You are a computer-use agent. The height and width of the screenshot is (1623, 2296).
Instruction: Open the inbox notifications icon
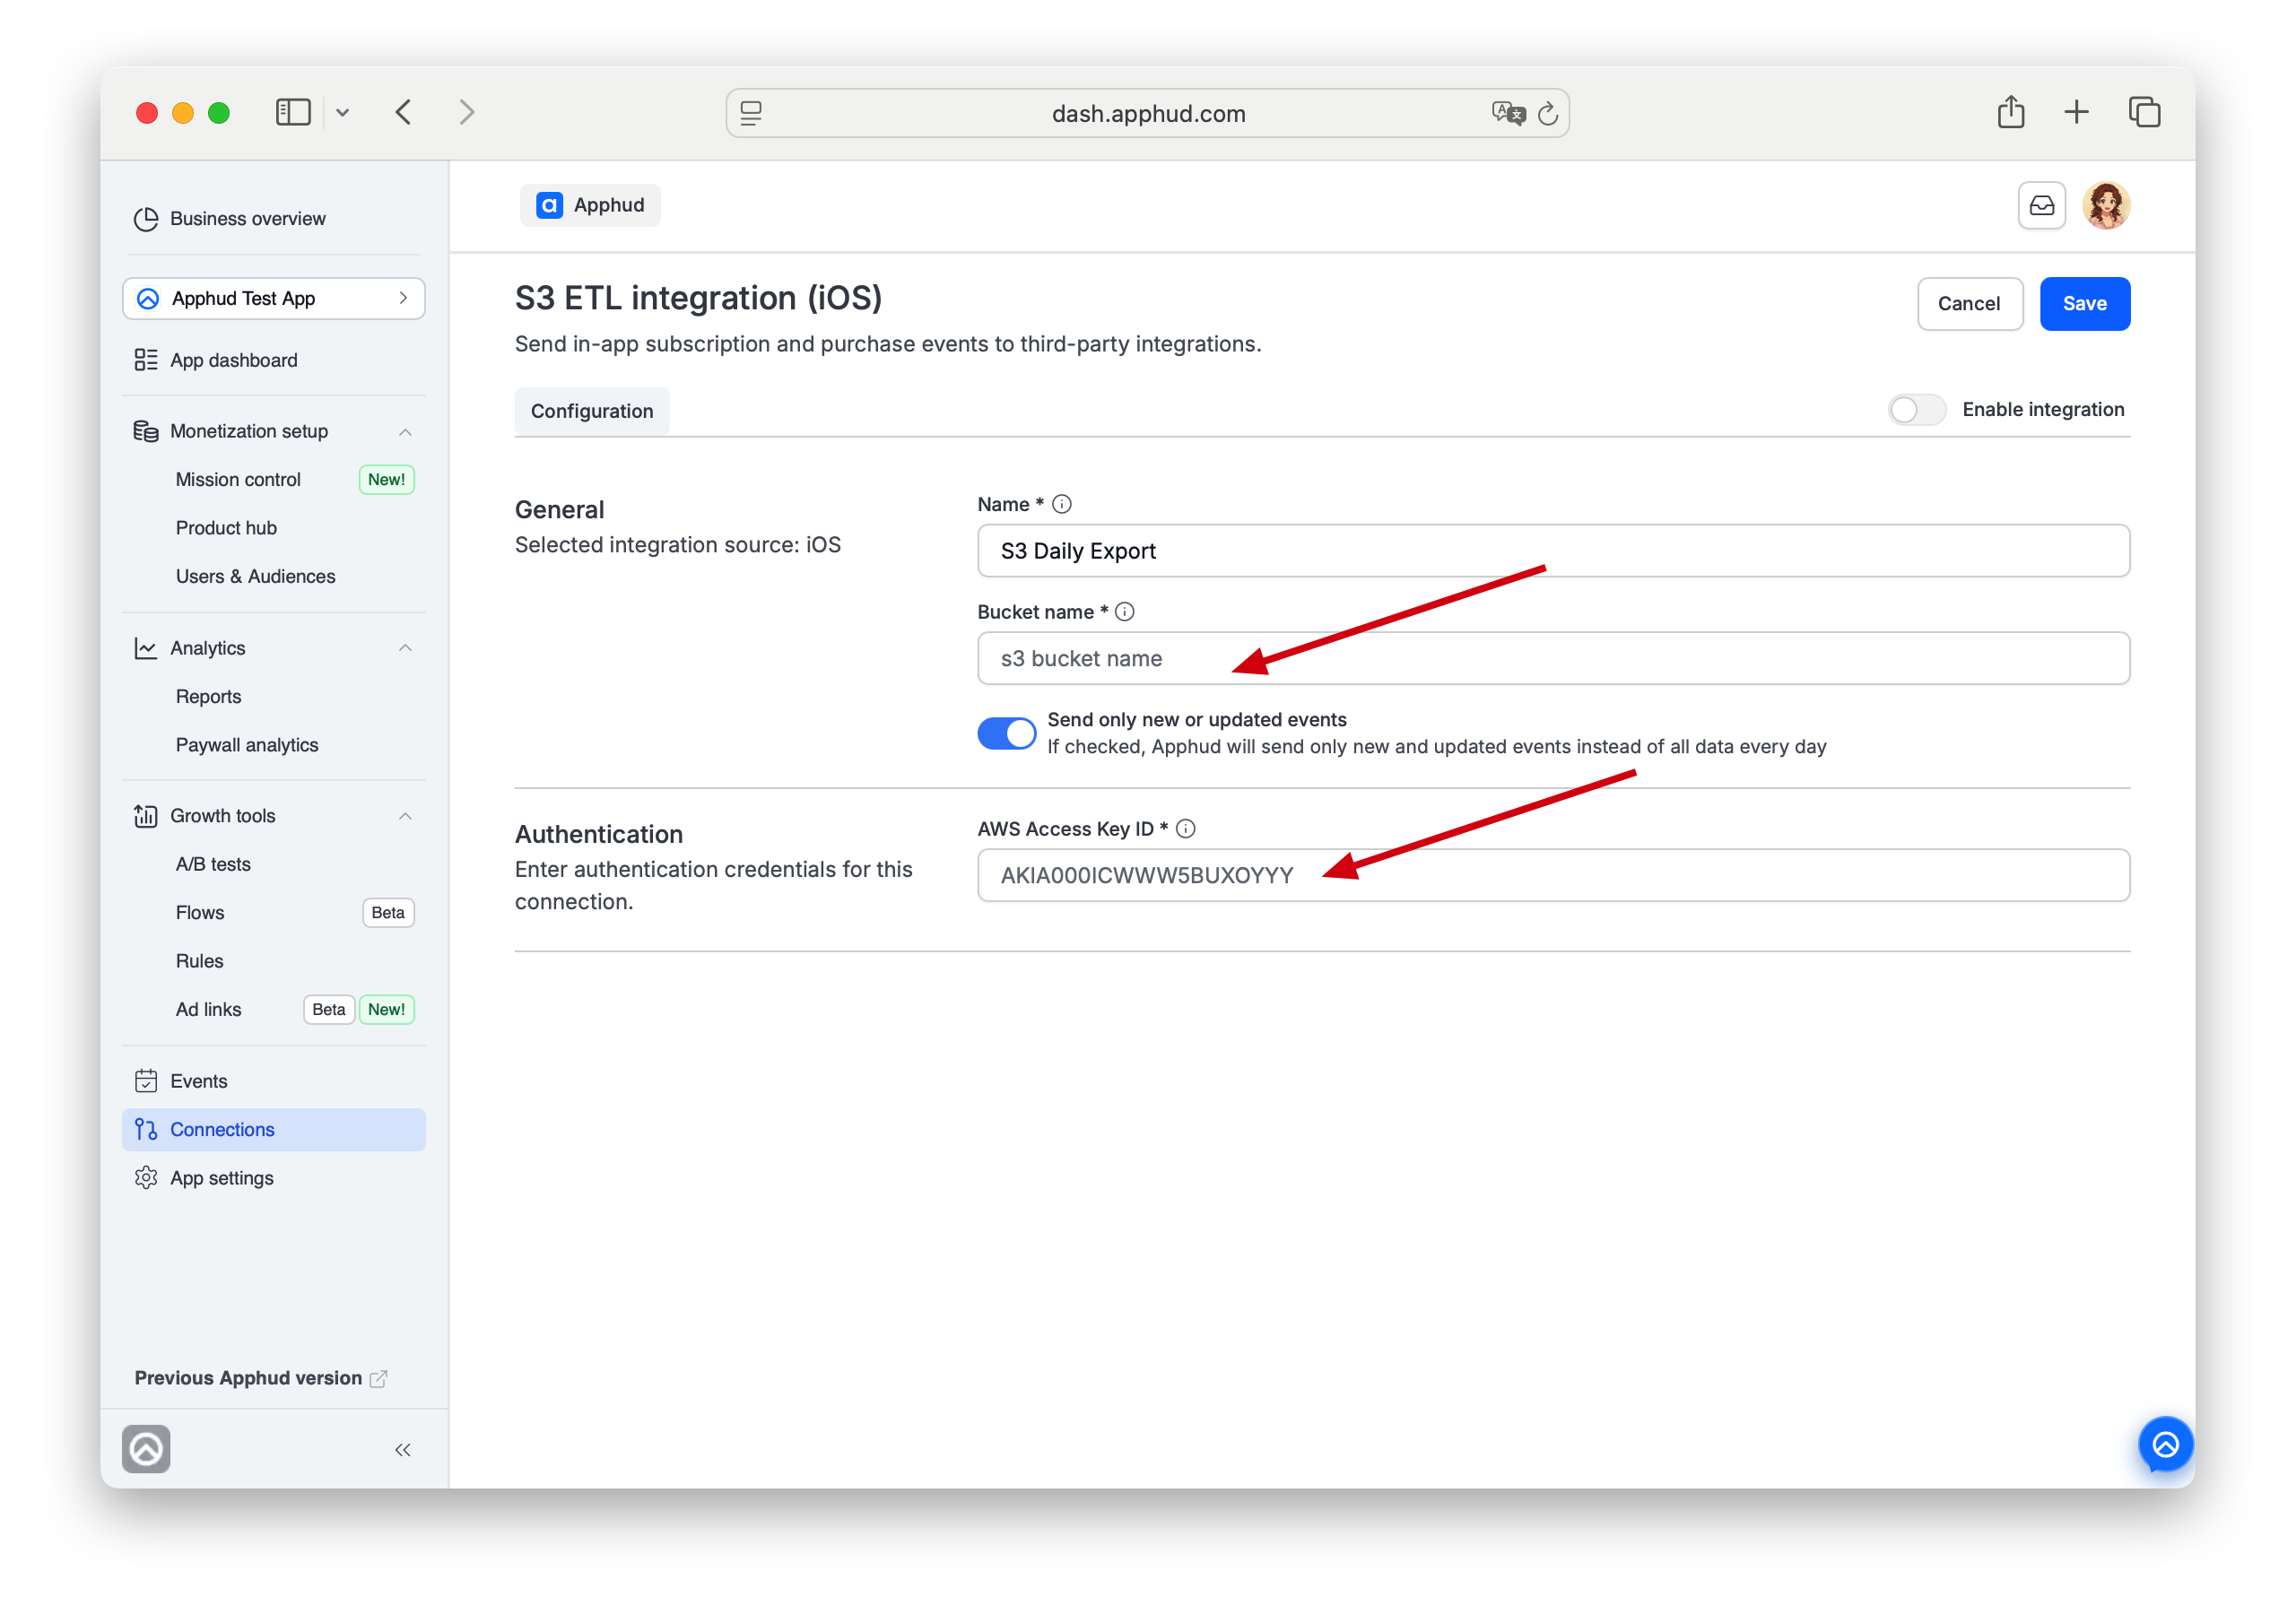tap(2041, 206)
